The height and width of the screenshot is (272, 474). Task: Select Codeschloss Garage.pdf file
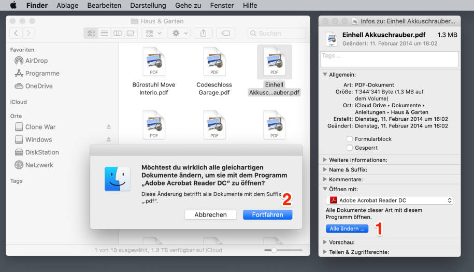tap(214, 71)
